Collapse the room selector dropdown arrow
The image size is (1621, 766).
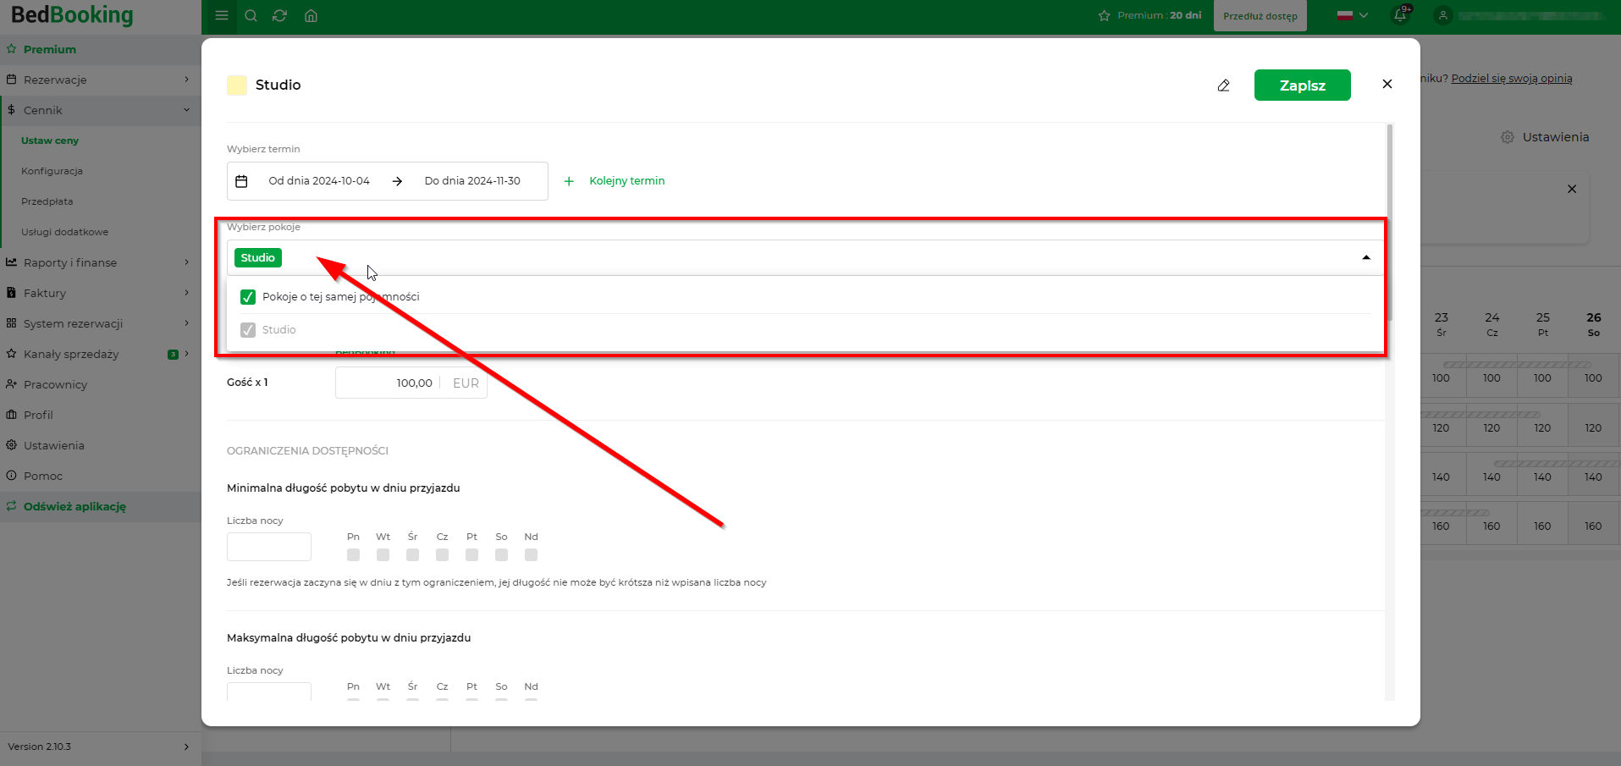coord(1366,257)
